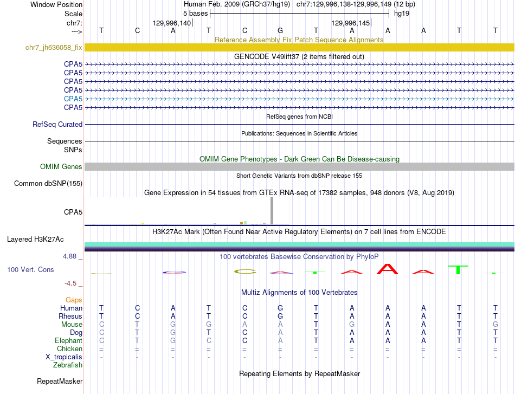This screenshot has width=515, height=394.
Task: Click the GTEx Gene Expression track title
Action: 299,193
